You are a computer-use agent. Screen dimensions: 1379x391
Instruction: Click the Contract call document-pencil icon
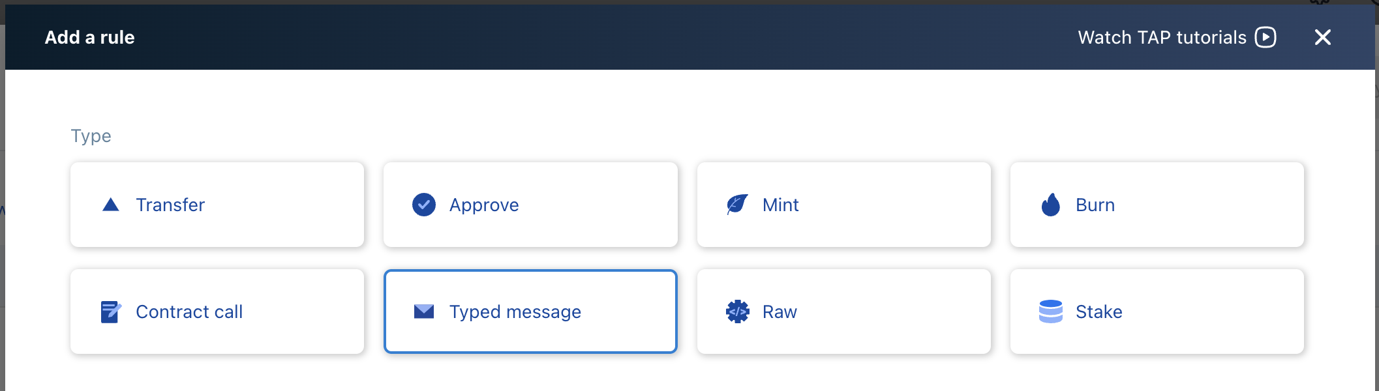coord(111,311)
